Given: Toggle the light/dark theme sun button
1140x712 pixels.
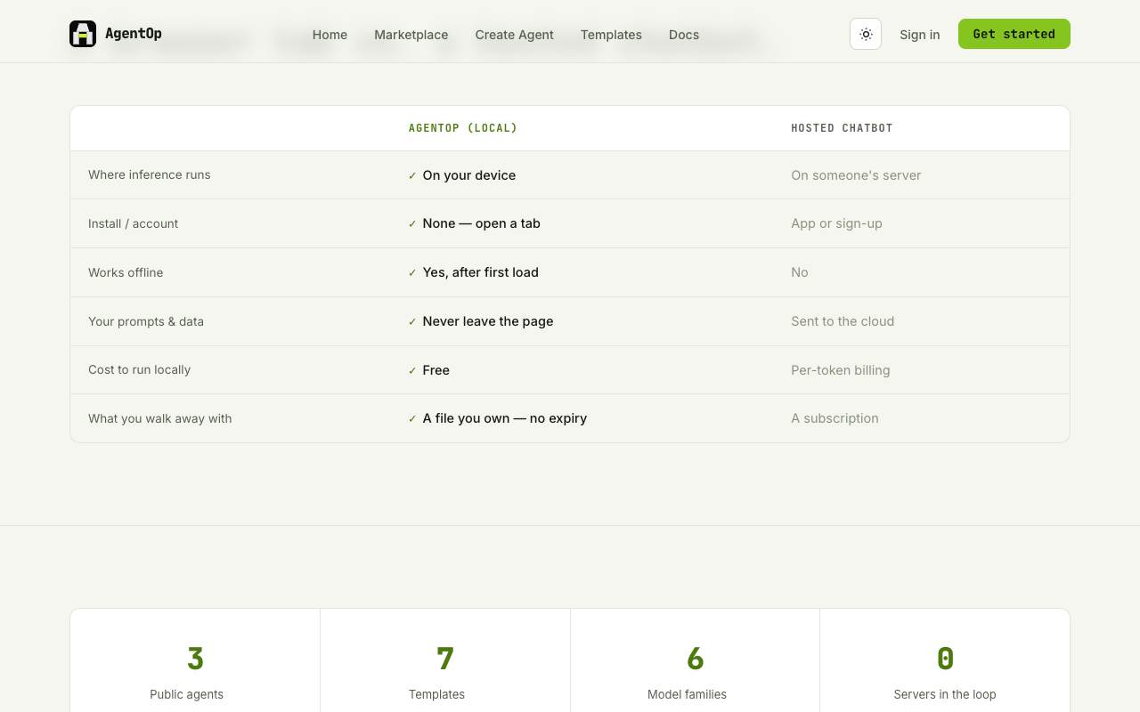Looking at the screenshot, I should click(866, 34).
